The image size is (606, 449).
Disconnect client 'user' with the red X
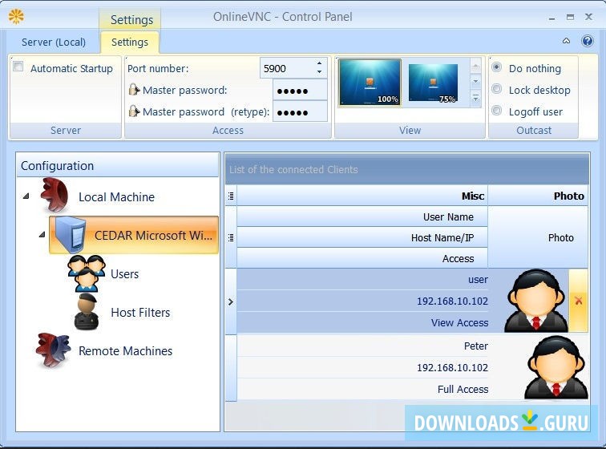[x=578, y=301]
